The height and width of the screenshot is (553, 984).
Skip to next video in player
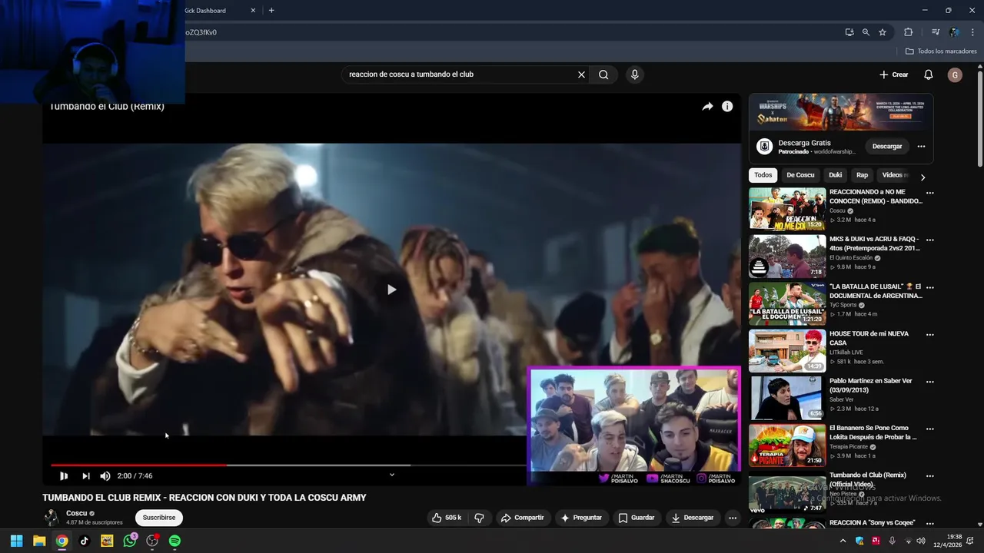(x=86, y=476)
